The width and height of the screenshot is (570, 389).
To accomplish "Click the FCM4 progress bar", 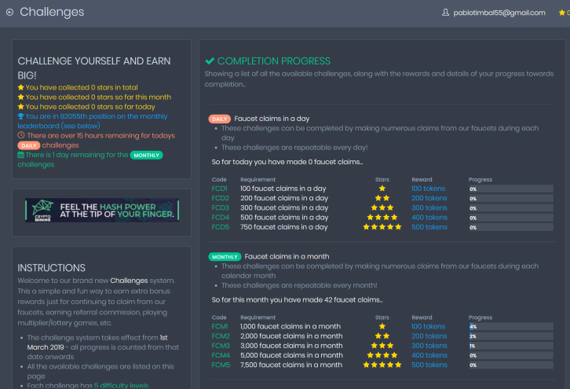I will (511, 356).
